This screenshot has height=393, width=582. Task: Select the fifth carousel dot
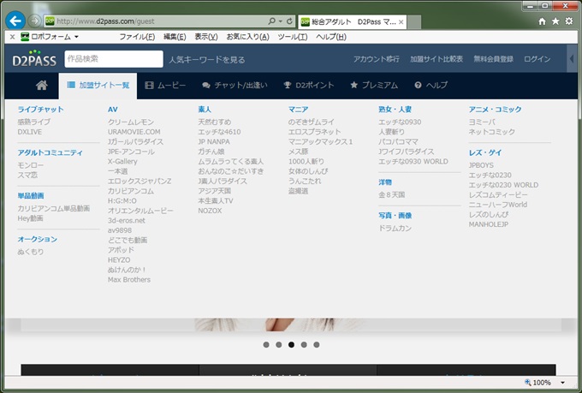pos(317,345)
